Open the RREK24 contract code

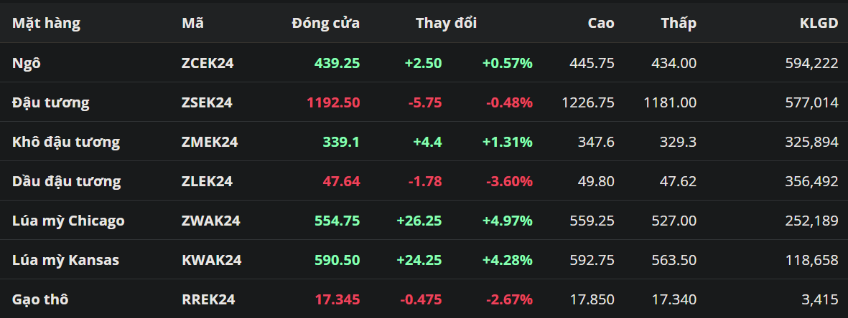pos(208,299)
